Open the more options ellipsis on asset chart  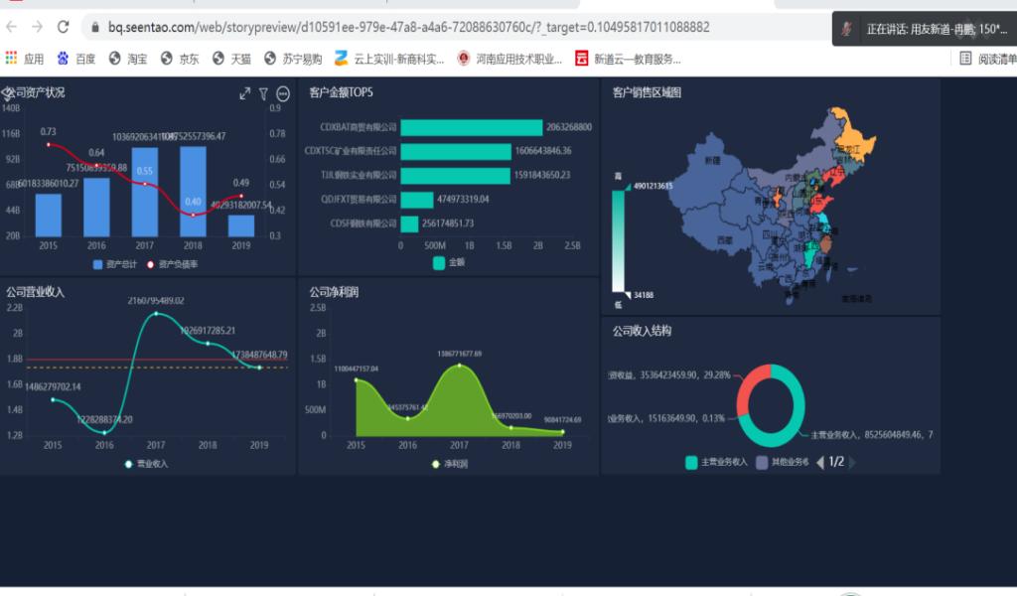coord(283,93)
